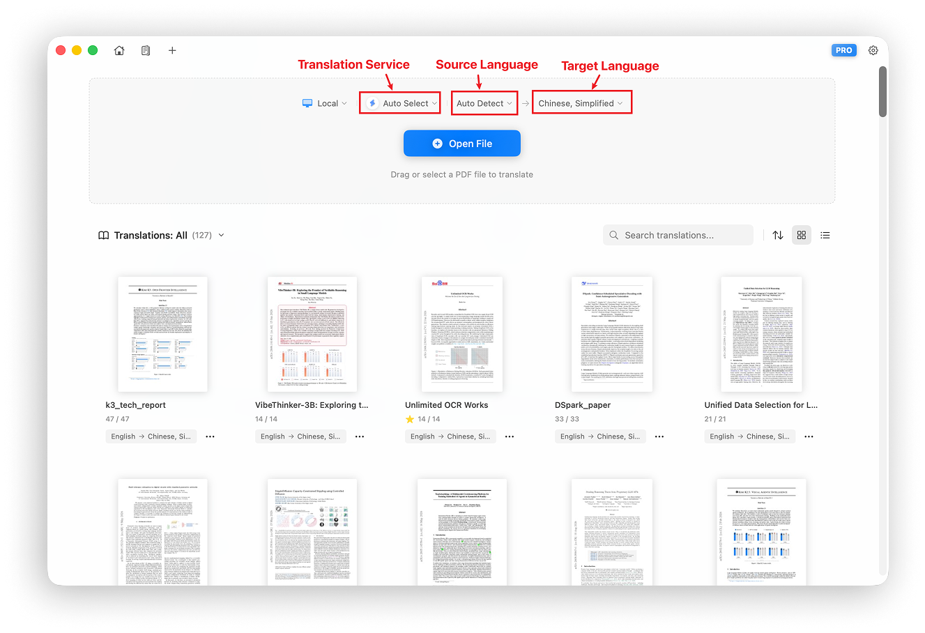Image resolution: width=925 pixels, height=633 pixels.
Task: Click the 21 / 21 page count
Action: [715, 419]
